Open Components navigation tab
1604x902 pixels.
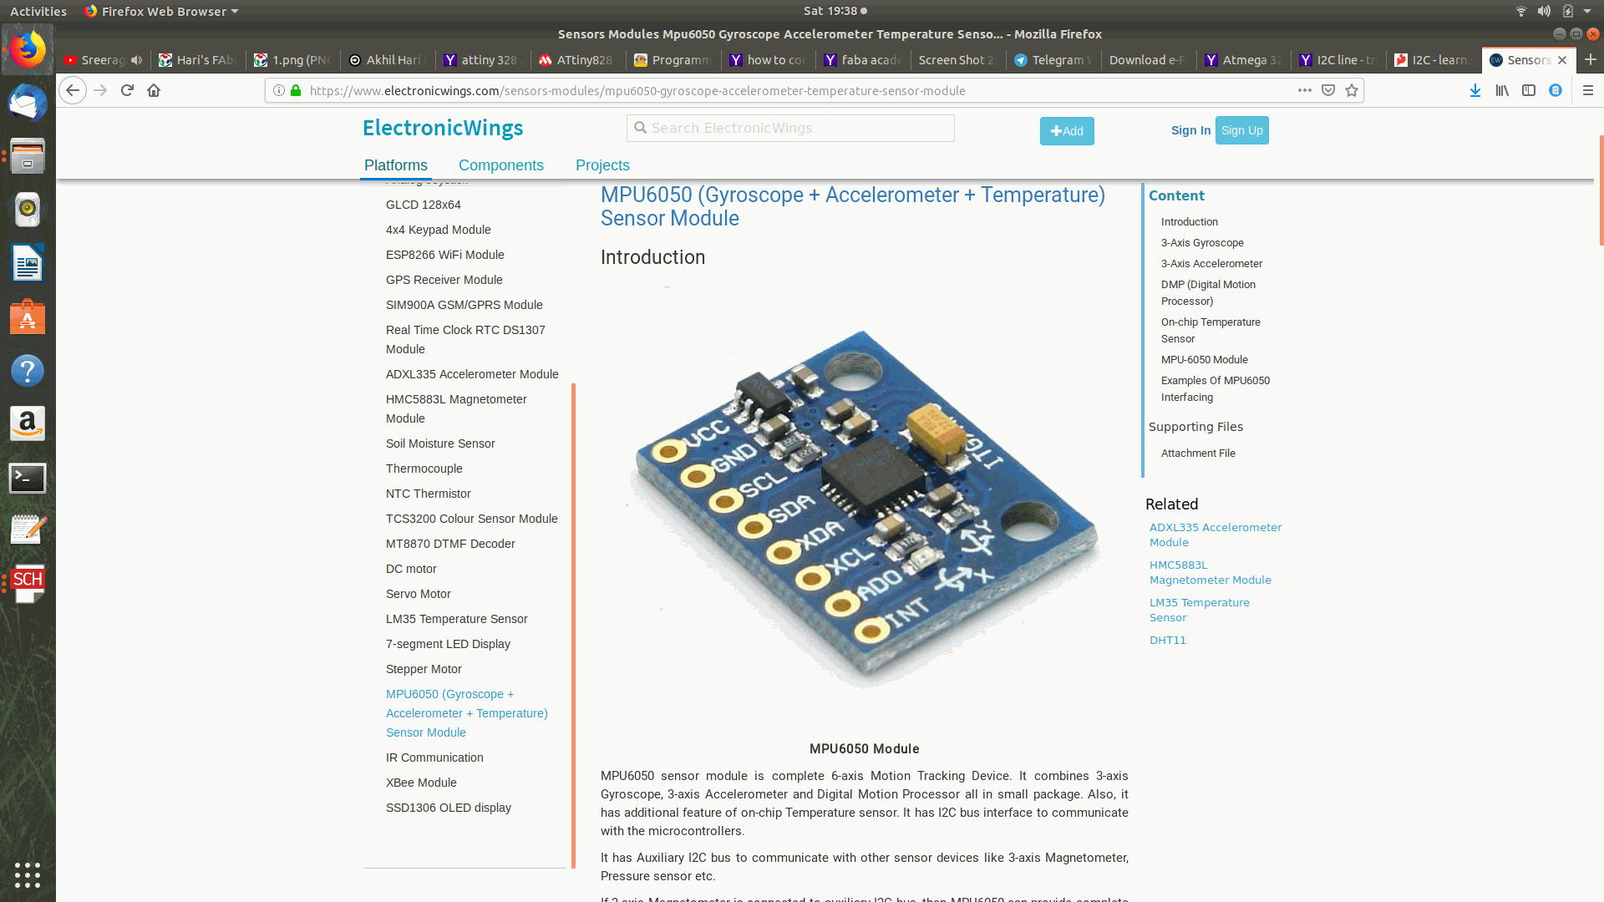pyautogui.click(x=500, y=165)
